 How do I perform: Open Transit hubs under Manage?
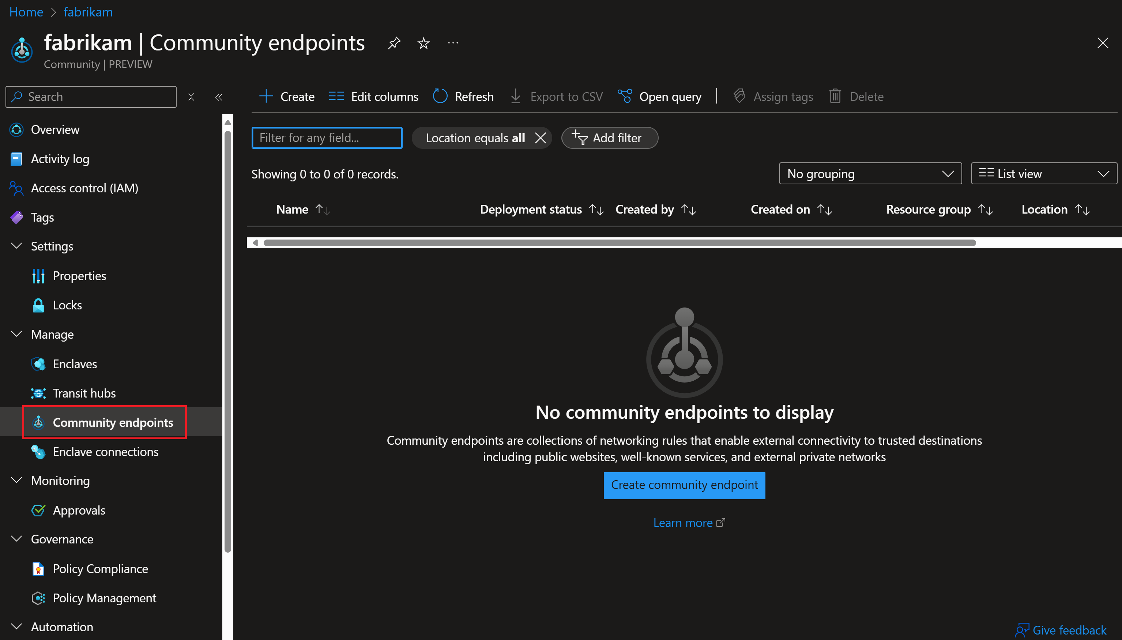84,393
